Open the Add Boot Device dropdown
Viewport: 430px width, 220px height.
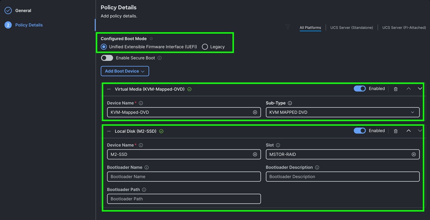tap(125, 71)
